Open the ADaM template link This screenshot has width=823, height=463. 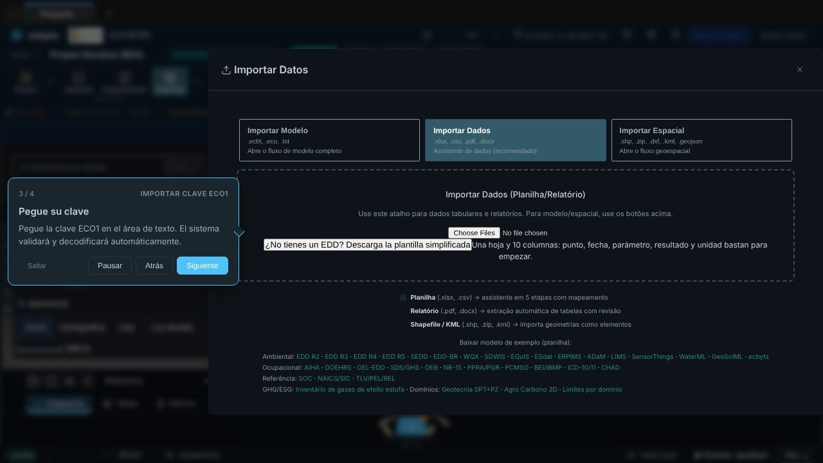pos(596,356)
